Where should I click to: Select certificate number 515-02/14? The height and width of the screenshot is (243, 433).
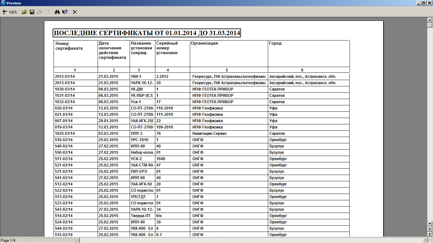coord(64,235)
